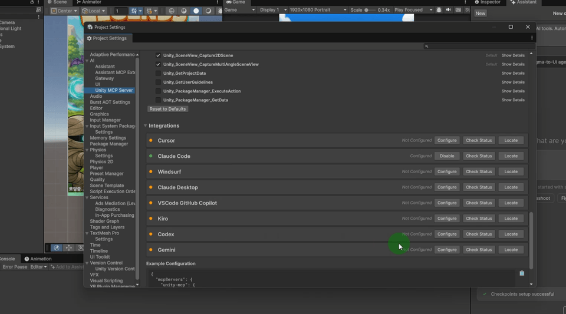Screen dimensions: 566x314
Task: Click New button in Assistant panel
Action: 480,14
